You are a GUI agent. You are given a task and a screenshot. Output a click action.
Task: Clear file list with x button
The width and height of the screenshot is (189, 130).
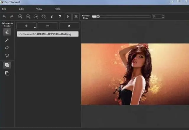[69, 26]
